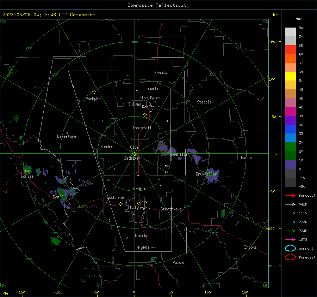The width and height of the screenshot is (317, 297).
Task: Click the blue 33-36 dBZ color swatch
Action: 290,129
